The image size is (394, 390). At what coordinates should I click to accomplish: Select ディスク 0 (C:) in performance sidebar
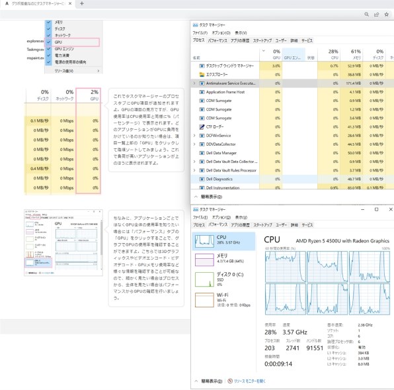click(x=223, y=279)
